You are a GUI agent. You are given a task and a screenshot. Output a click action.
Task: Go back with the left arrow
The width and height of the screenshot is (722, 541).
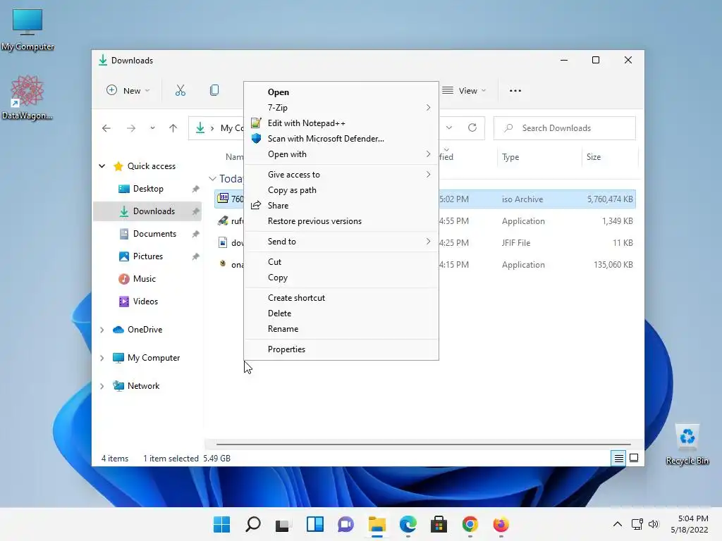click(106, 128)
